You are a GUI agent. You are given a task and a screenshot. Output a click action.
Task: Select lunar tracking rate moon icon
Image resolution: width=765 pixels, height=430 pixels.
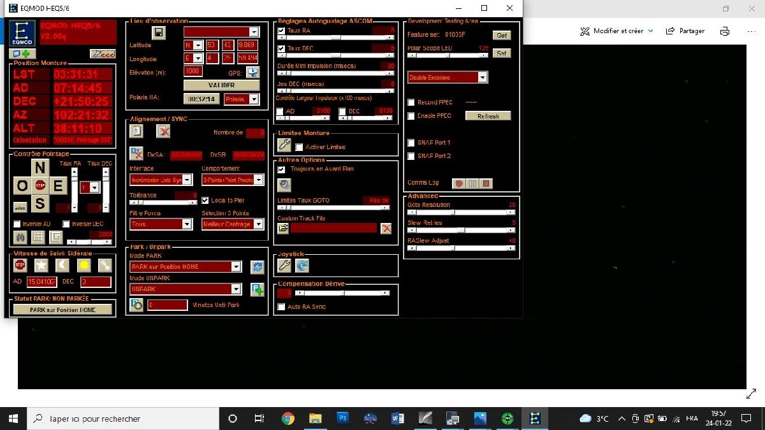(62, 265)
